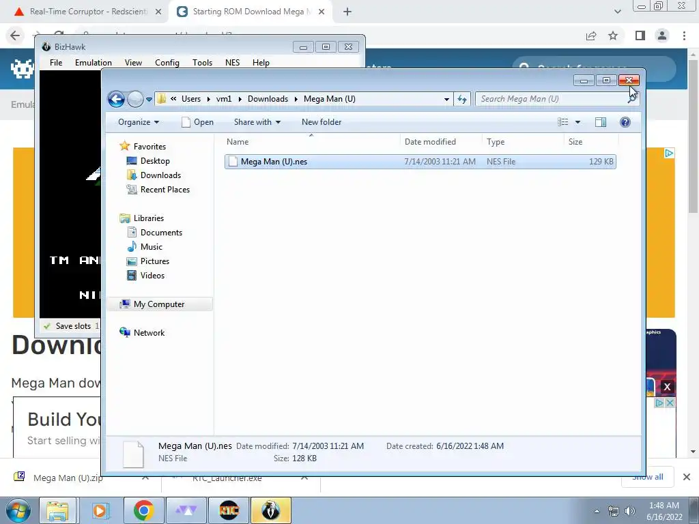The image size is (699, 524).
Task: Open the Organize dropdown menu
Action: point(138,122)
